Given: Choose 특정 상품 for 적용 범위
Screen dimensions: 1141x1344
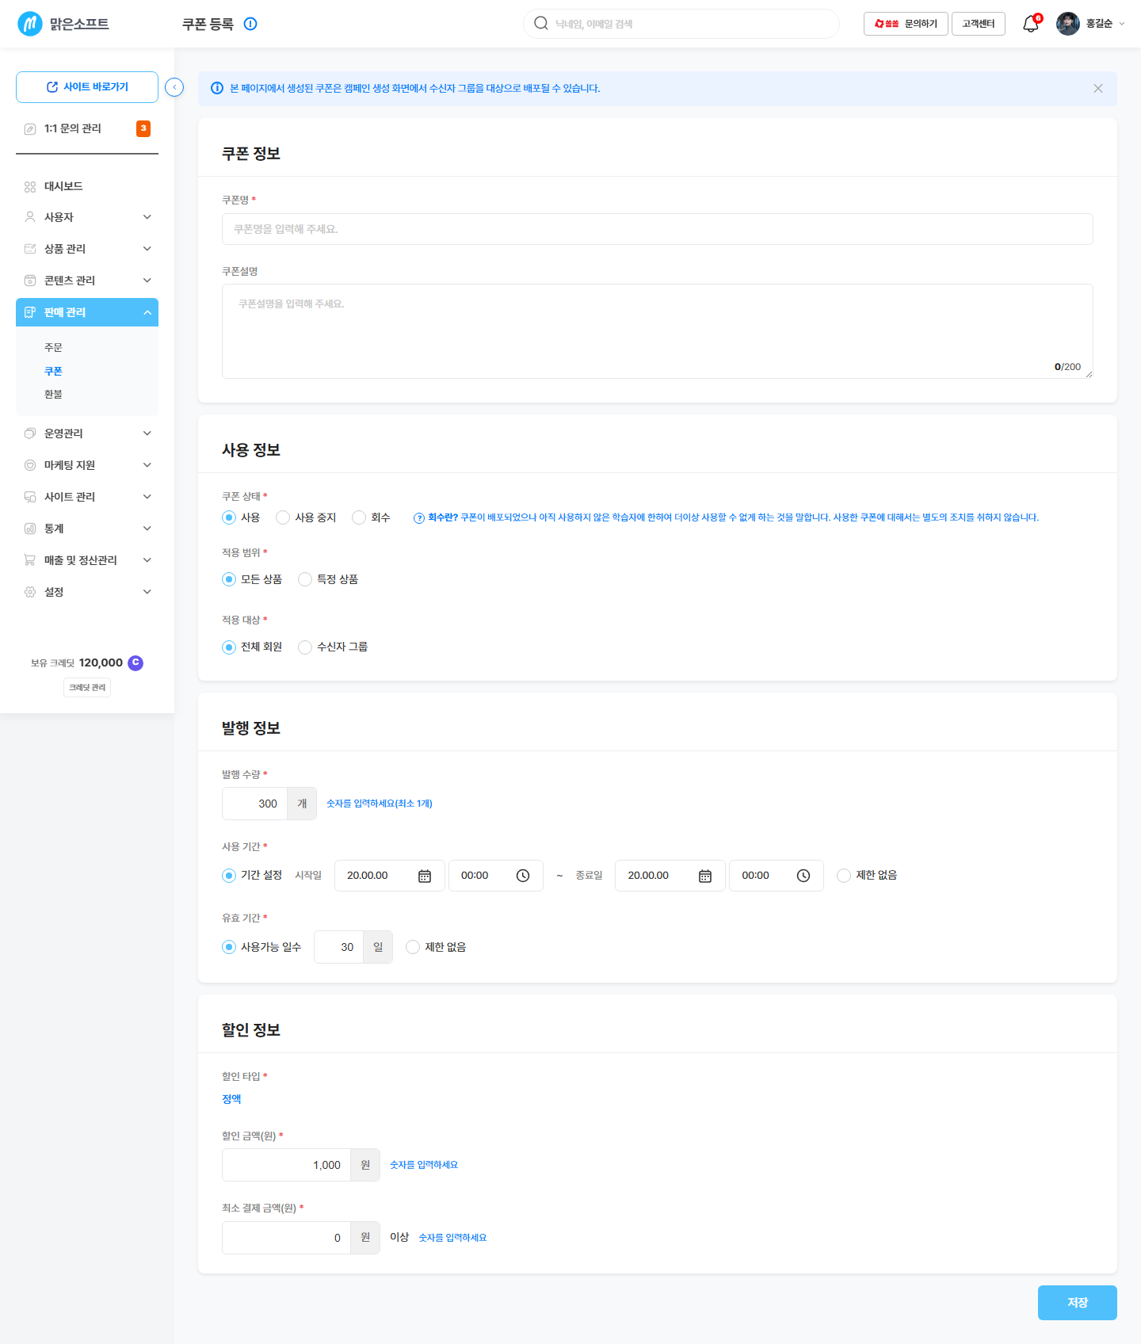Looking at the screenshot, I should [x=305, y=579].
